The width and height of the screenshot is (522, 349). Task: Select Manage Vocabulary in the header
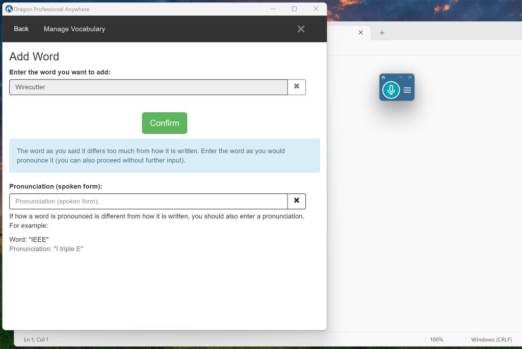click(74, 29)
